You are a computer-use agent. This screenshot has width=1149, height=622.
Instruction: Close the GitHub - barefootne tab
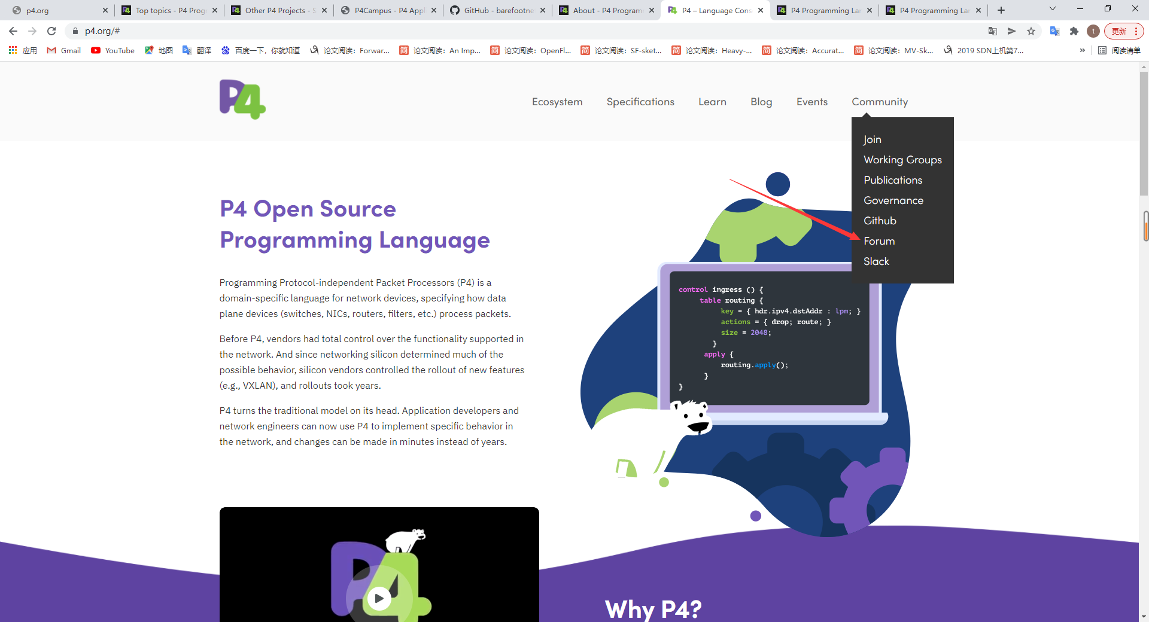(x=543, y=10)
